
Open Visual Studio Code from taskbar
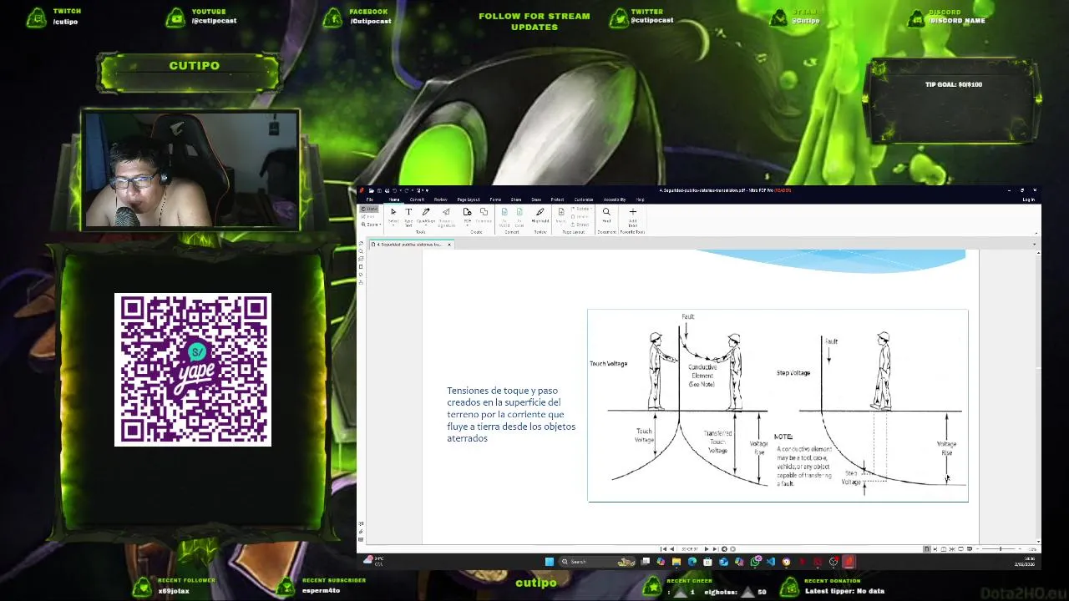tap(771, 562)
